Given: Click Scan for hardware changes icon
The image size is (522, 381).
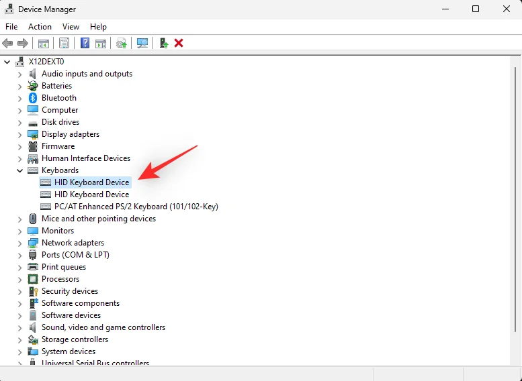Looking at the screenshot, I should tap(142, 43).
